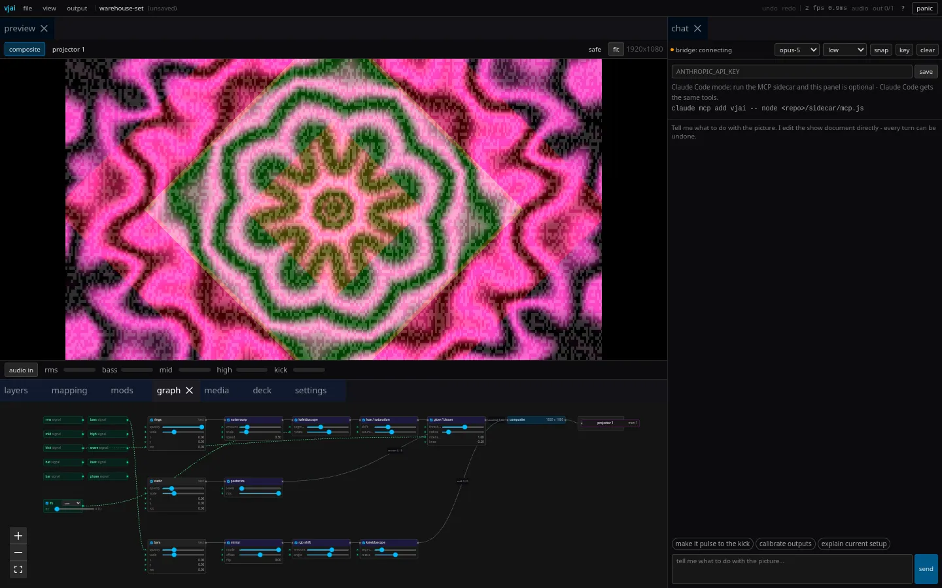This screenshot has height=588, width=942.
Task: Select the 'calibrate outputs' suggestion
Action: (x=786, y=544)
